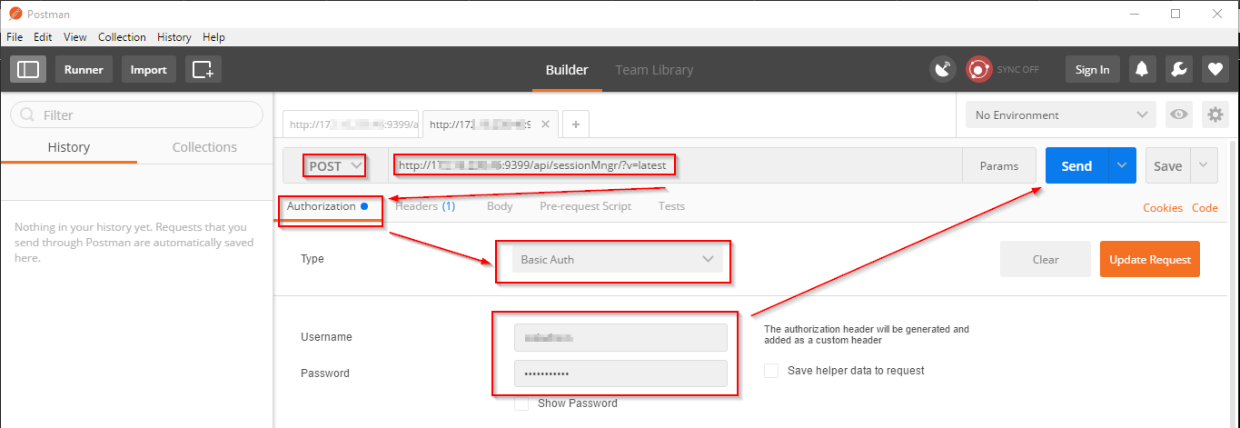The image size is (1240, 428).
Task: Open the Pre-request Script tab
Action: [x=585, y=206]
